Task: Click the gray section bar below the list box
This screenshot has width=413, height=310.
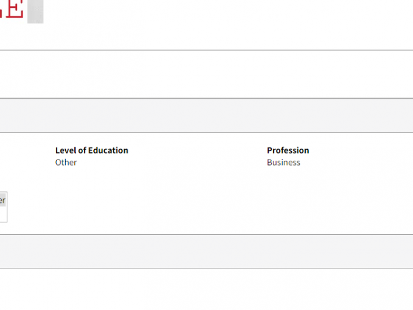Action: (x=206, y=252)
